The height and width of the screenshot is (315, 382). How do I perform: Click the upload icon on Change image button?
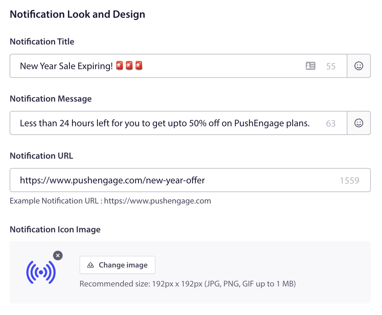point(90,265)
